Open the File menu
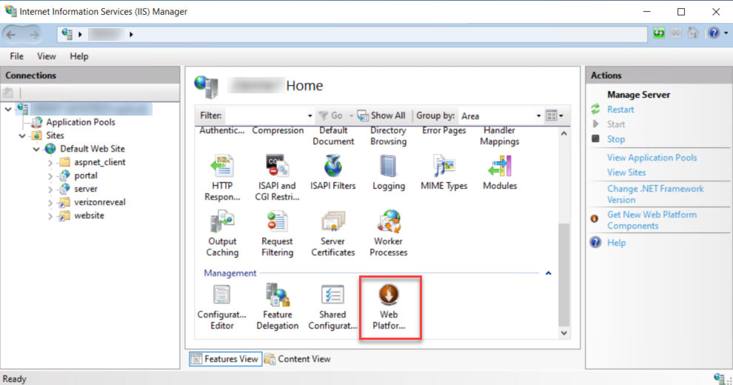Viewport: 733px width, 385px height. (16, 56)
